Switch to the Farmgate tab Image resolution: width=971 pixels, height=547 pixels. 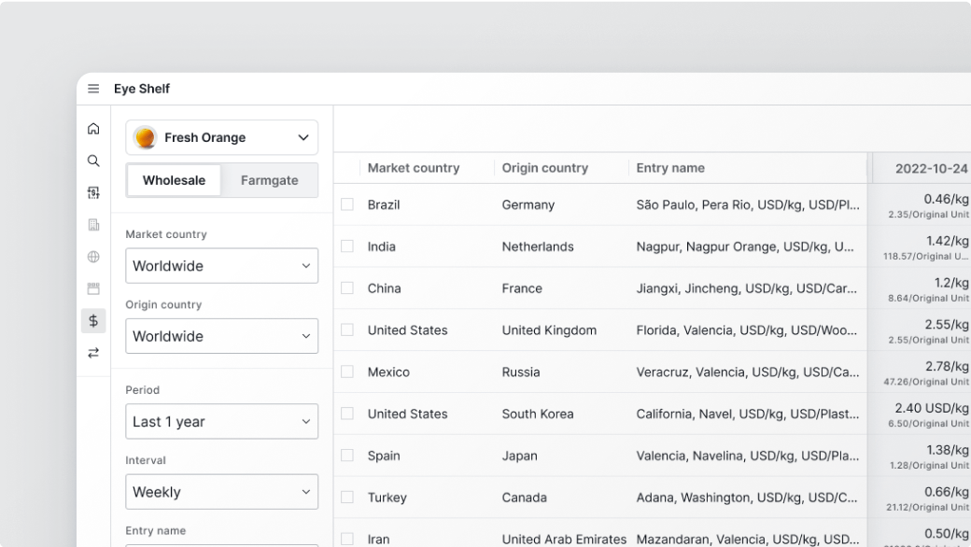pos(269,180)
